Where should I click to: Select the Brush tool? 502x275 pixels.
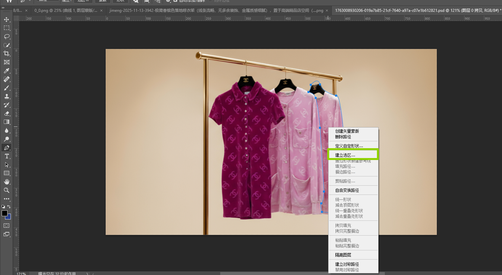7,88
